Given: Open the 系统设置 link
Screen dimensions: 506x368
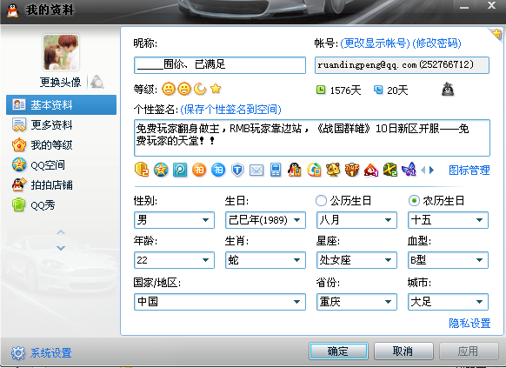Looking at the screenshot, I should click(x=50, y=353).
